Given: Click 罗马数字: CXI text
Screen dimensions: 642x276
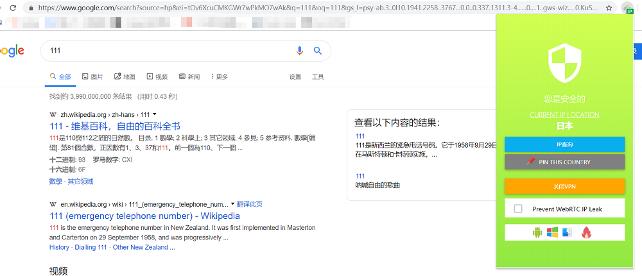Looking at the screenshot, I should 112,159.
